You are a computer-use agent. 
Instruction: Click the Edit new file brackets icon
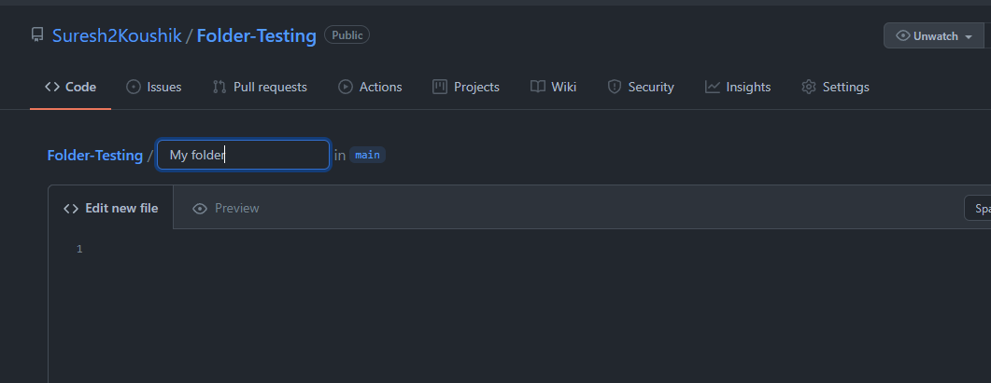point(71,209)
